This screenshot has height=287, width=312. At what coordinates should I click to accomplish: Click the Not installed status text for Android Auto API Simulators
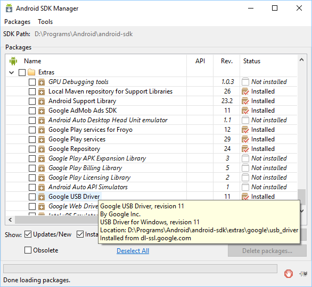point(269,187)
